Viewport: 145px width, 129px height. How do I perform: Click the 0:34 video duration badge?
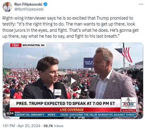click(x=10, y=113)
